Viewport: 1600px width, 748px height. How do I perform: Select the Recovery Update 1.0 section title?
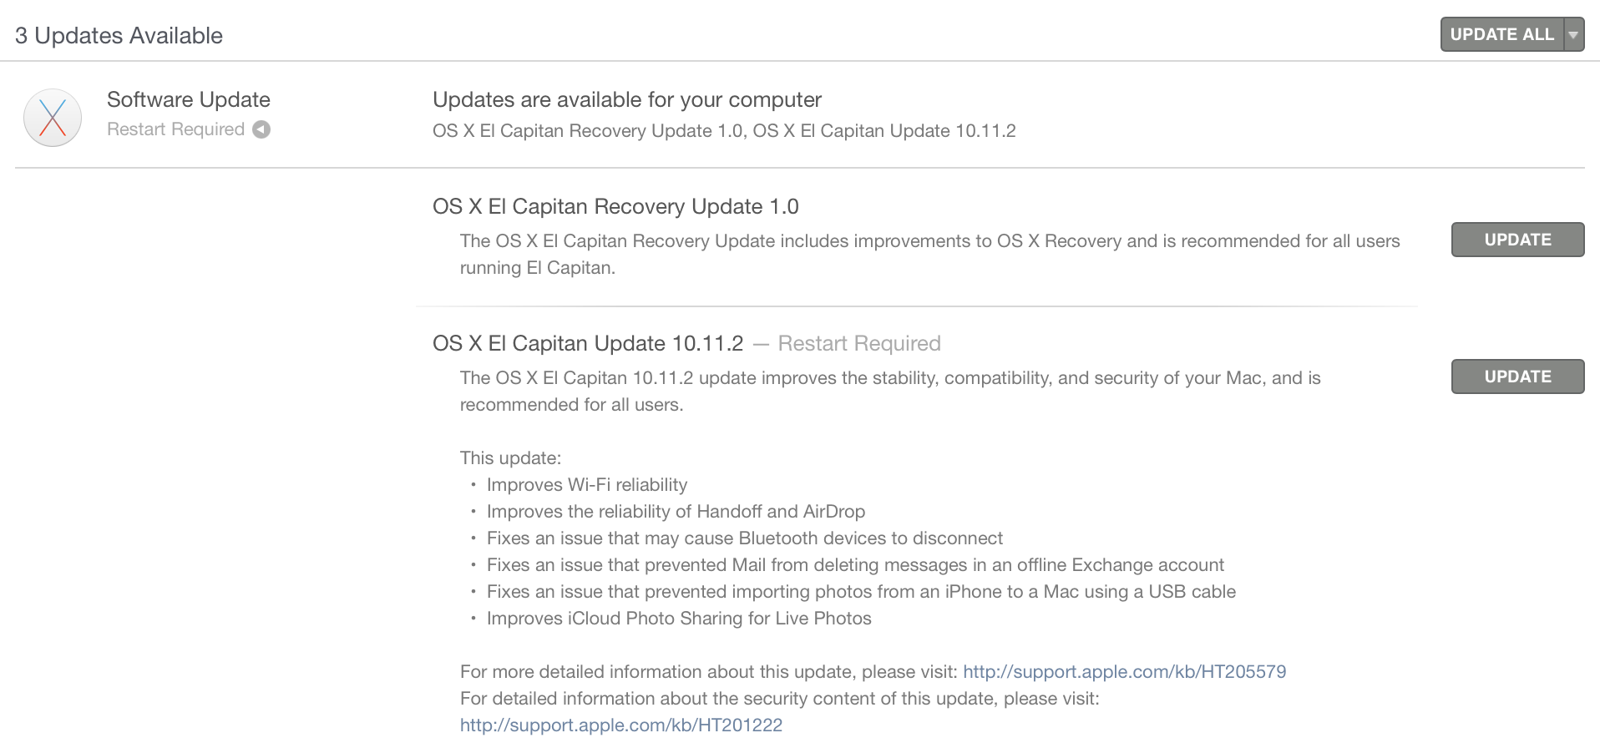click(615, 207)
